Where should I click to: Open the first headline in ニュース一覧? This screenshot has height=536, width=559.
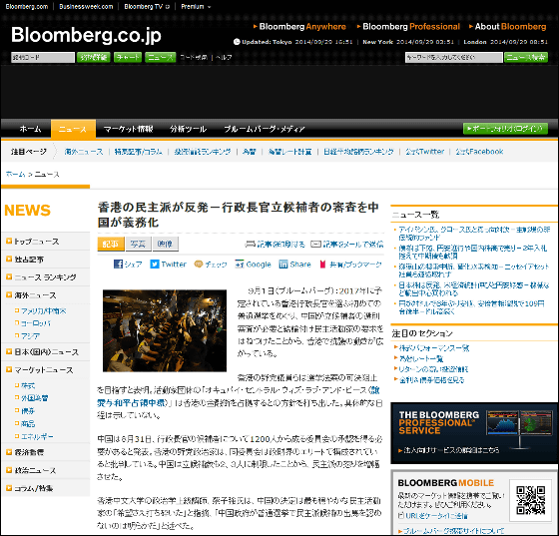pos(474,234)
